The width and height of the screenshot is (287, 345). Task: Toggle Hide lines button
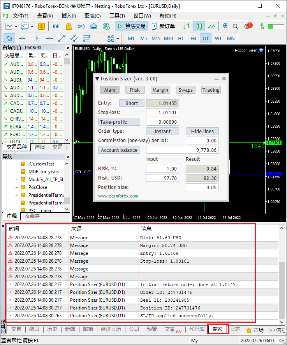[202, 132]
